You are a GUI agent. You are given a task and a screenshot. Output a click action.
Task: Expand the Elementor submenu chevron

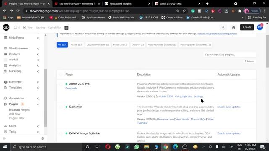coord(38,82)
